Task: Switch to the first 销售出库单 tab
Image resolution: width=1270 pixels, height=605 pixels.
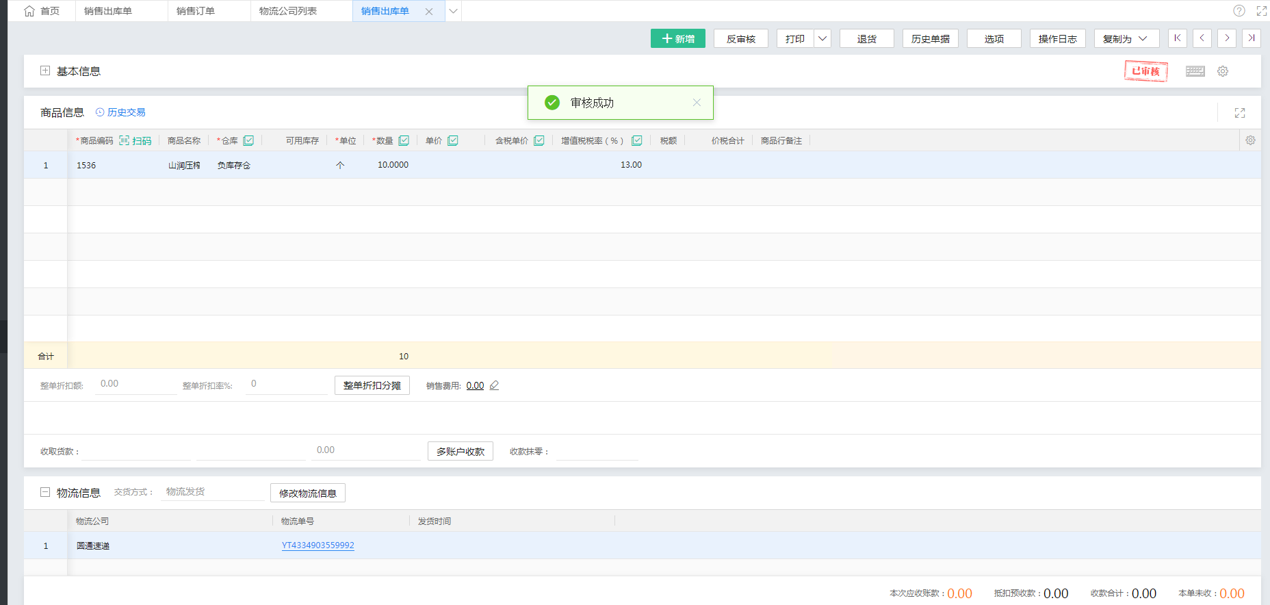Action: tap(108, 11)
